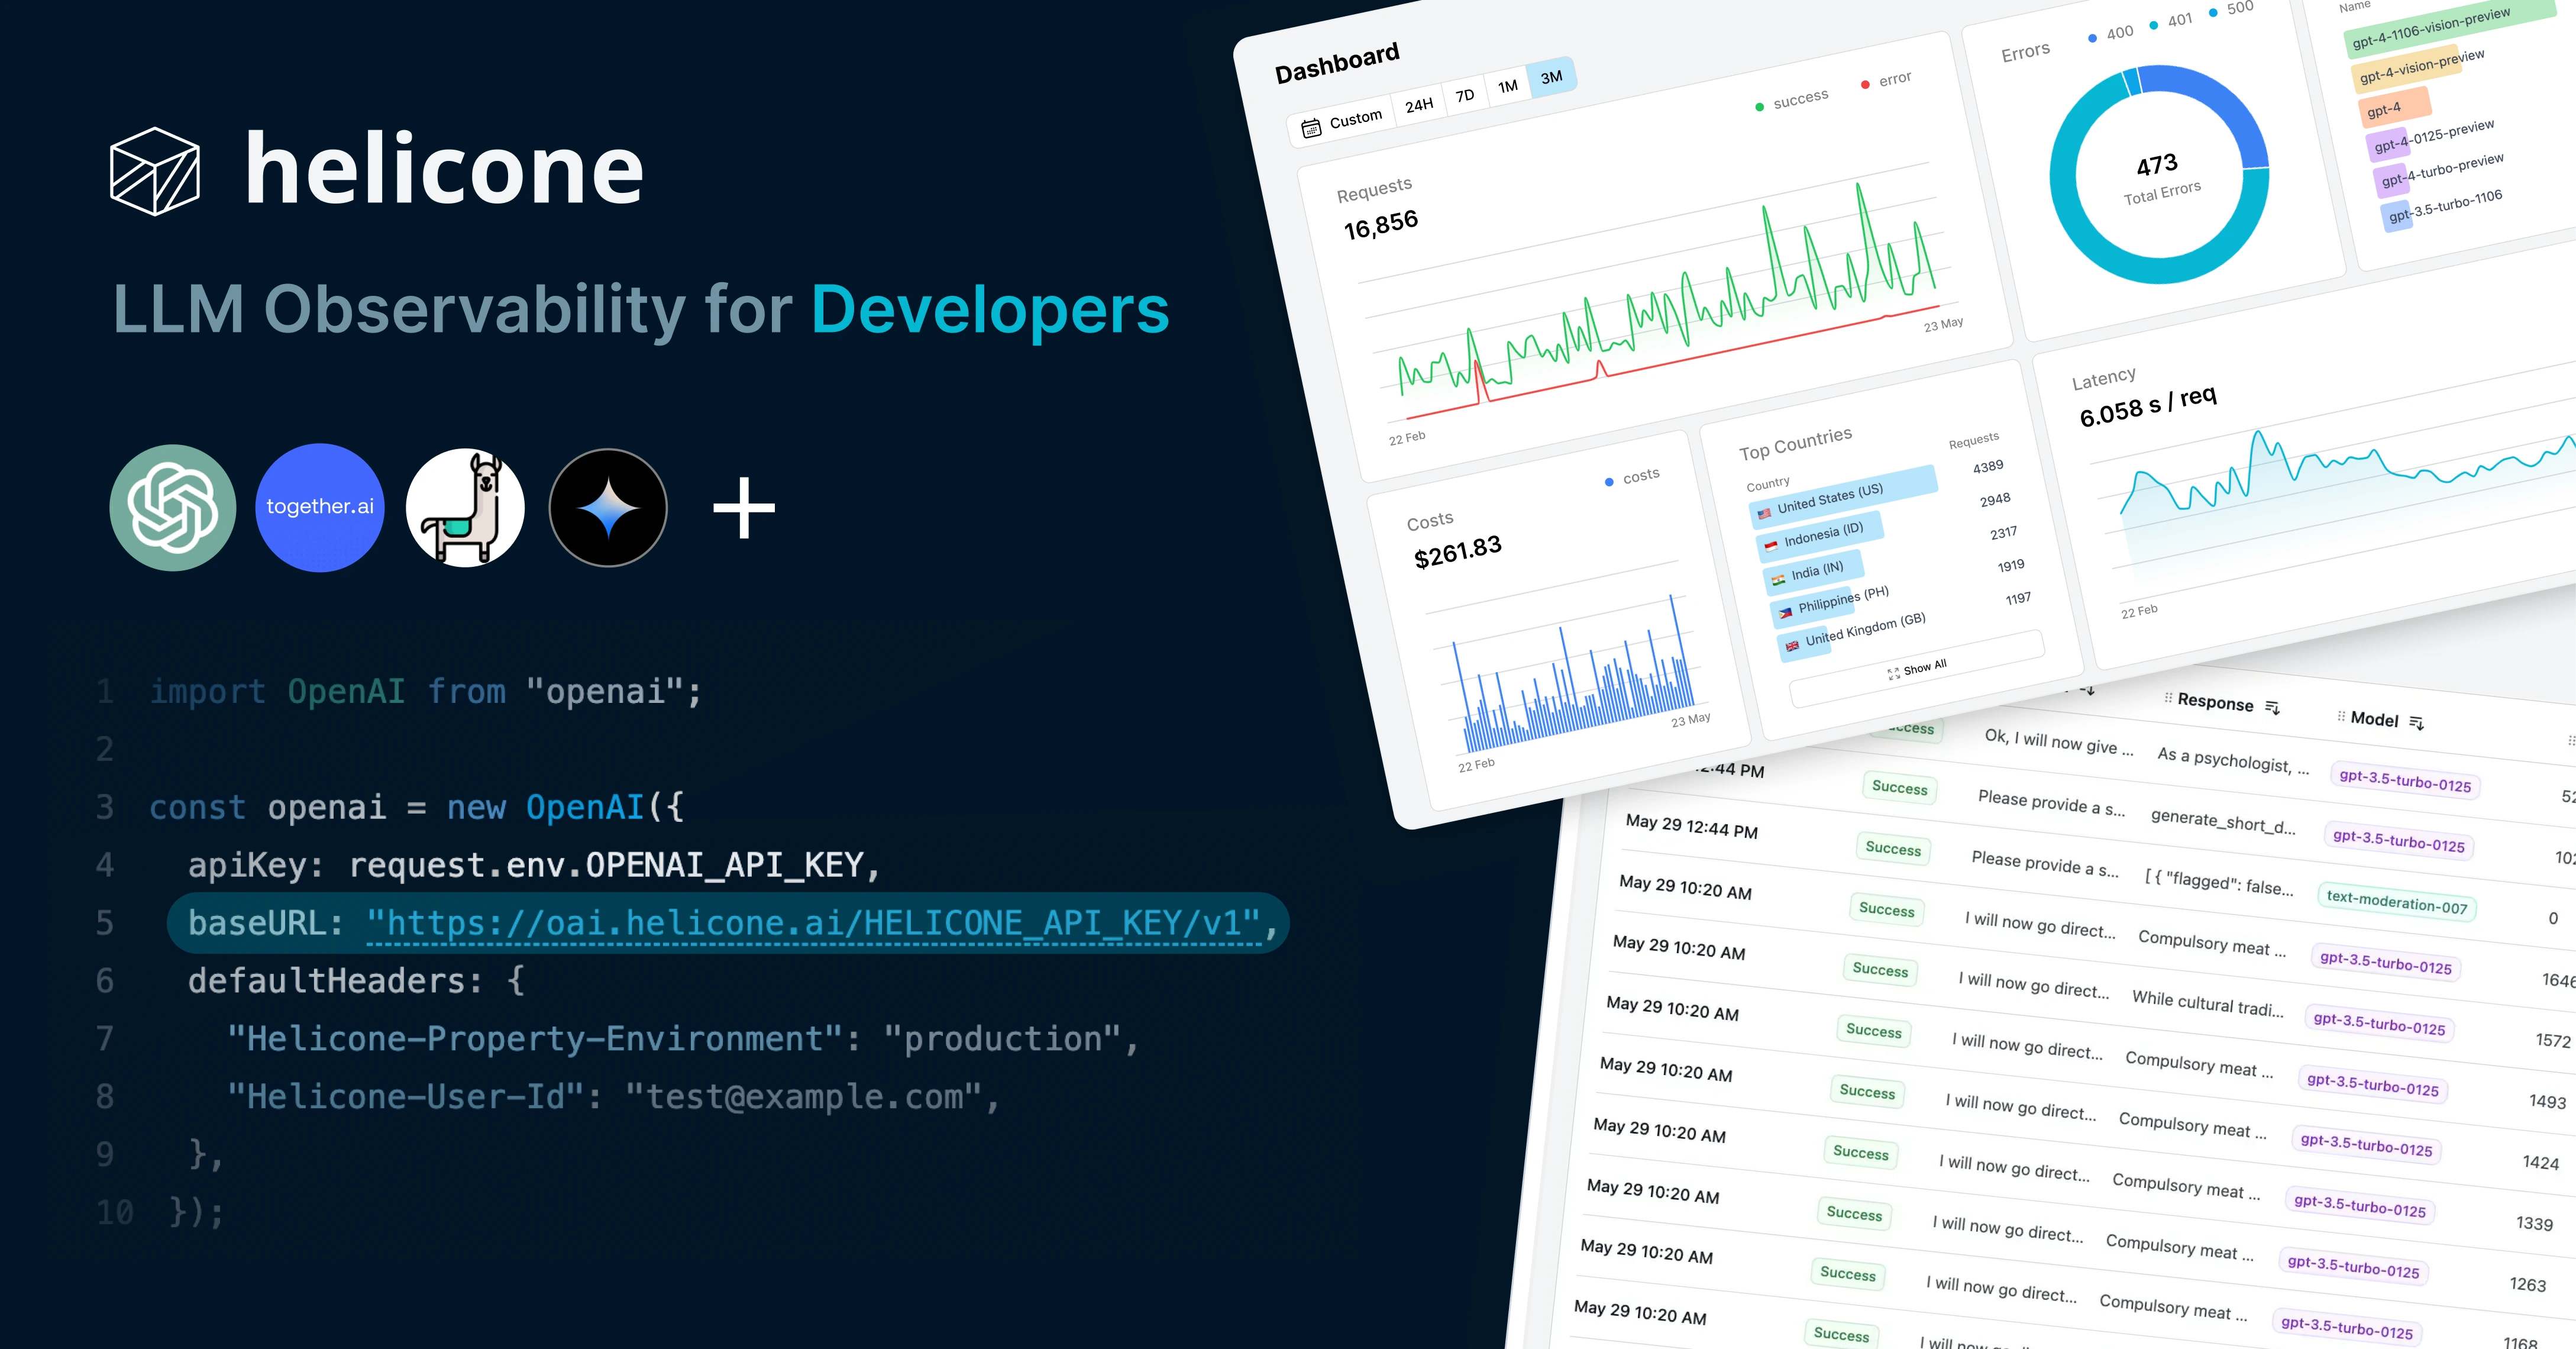Click the calendar icon in Custom button
The image size is (2576, 1349).
1311,128
